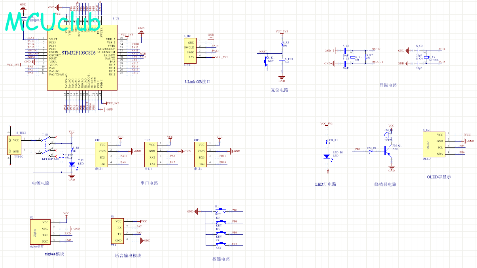The width and height of the screenshot is (477, 268).
Task: Click the OSCOUT net label at crystal circuit
Action: point(378,62)
